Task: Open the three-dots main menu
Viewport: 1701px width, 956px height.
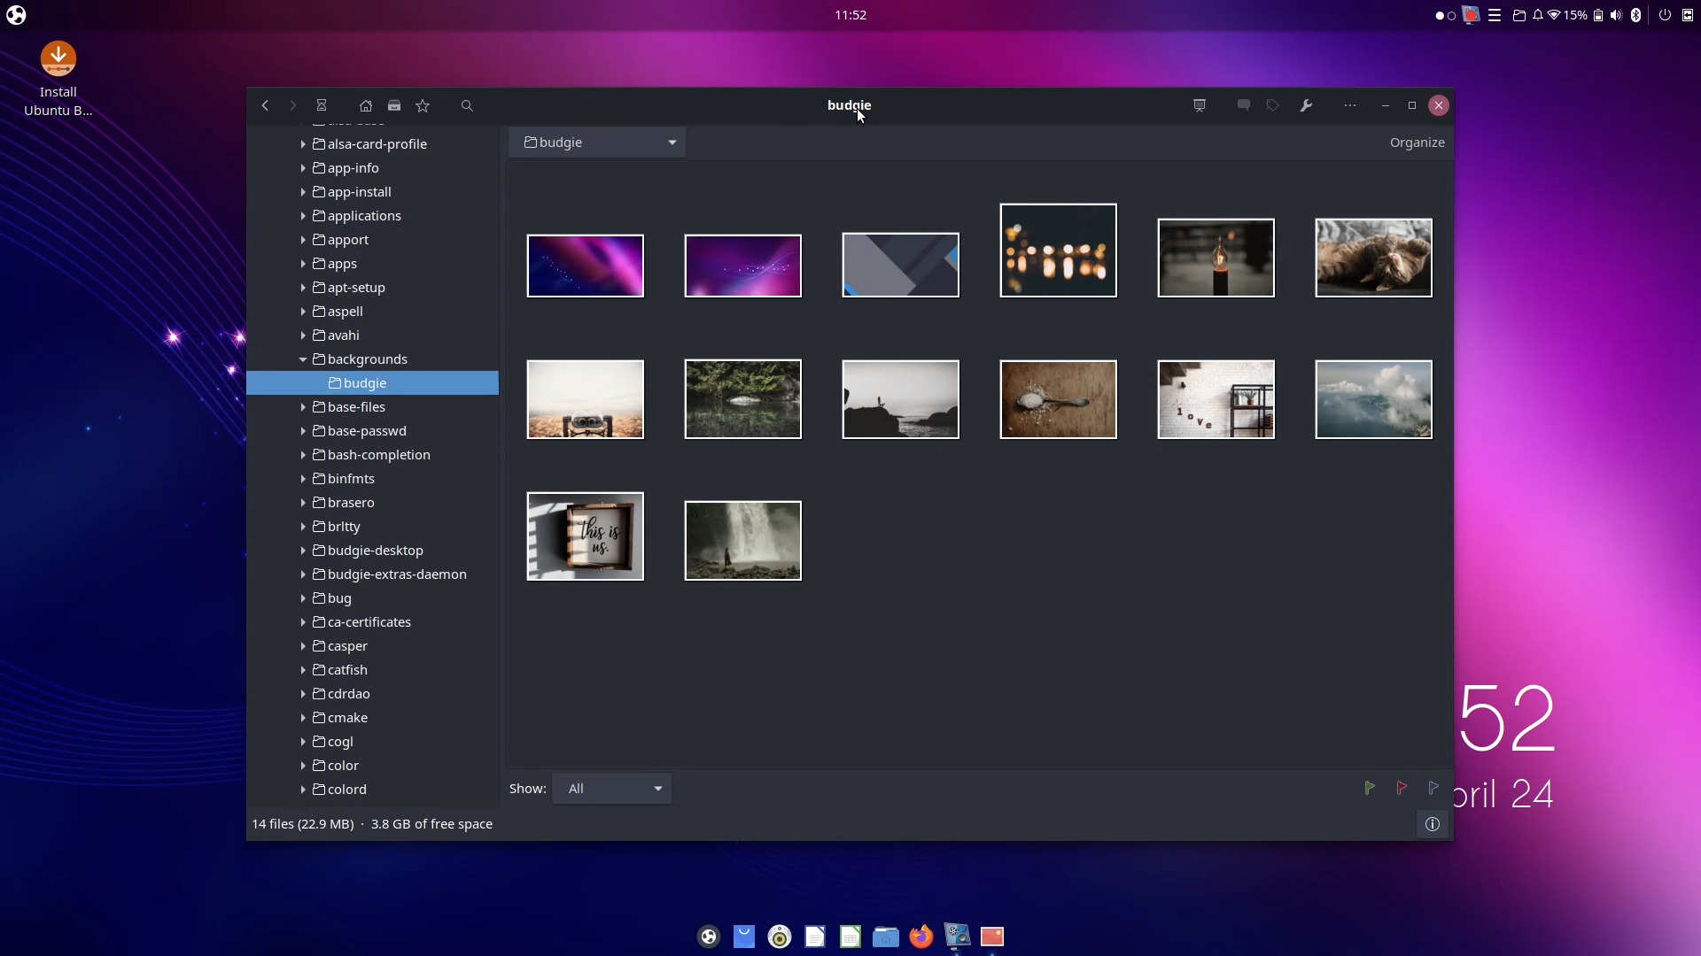Action: (1350, 105)
